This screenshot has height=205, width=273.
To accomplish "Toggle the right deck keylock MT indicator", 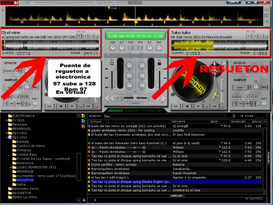I will (x=224, y=63).
